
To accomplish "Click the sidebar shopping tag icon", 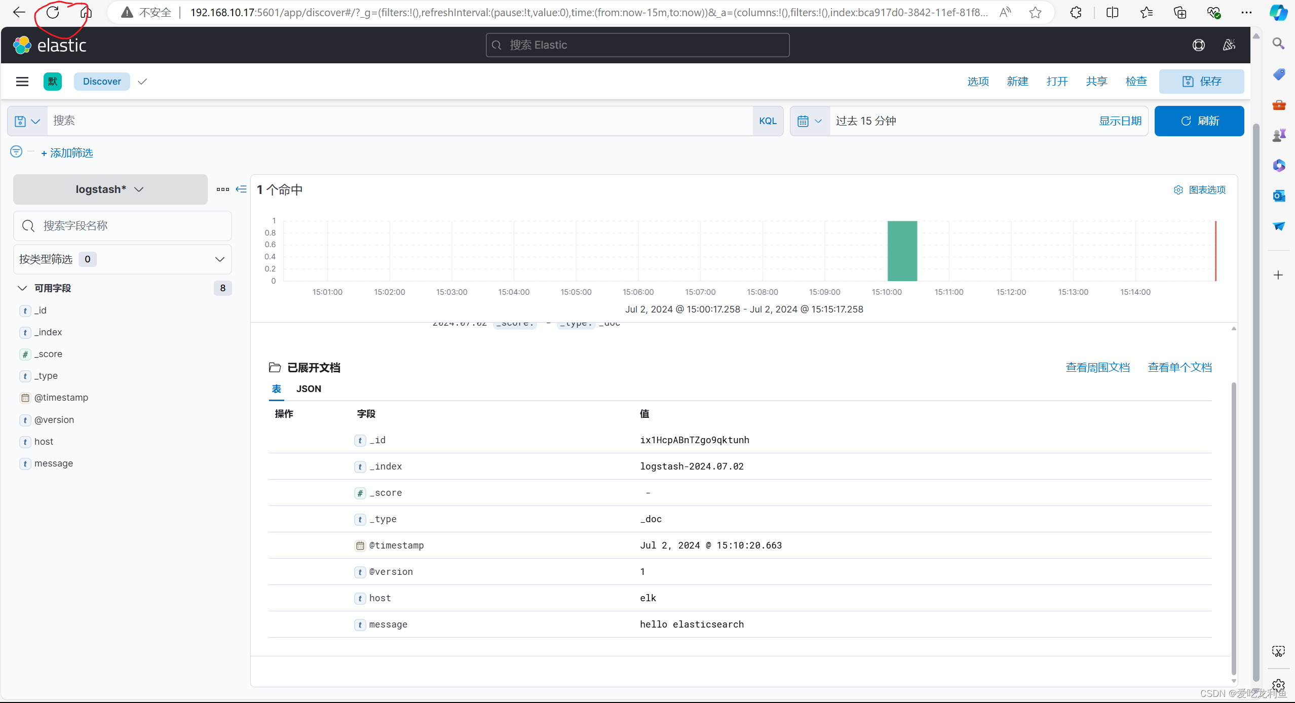I will click(1278, 74).
